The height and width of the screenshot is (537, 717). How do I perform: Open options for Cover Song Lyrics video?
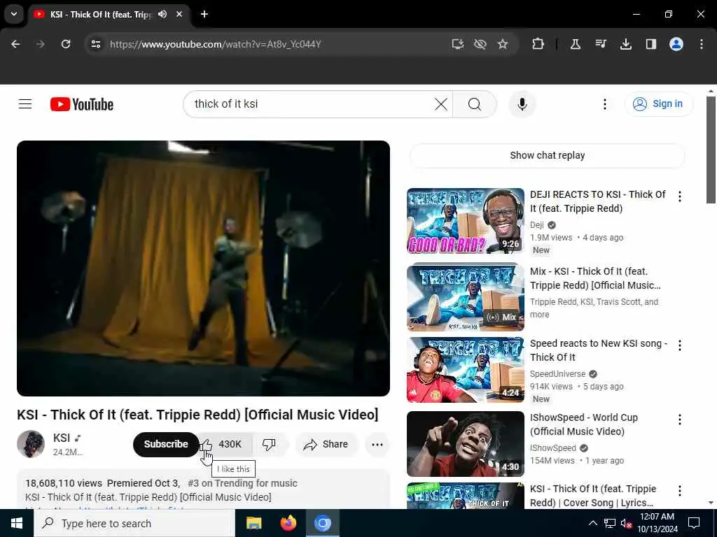pos(680,490)
